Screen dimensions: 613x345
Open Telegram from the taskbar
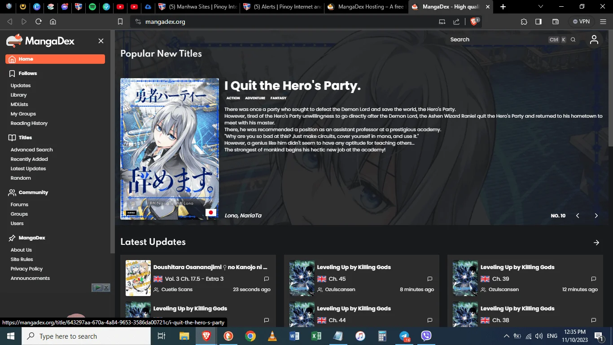click(404, 336)
